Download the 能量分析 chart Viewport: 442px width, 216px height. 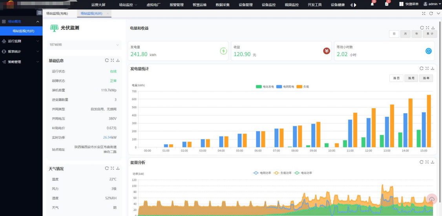point(433,162)
